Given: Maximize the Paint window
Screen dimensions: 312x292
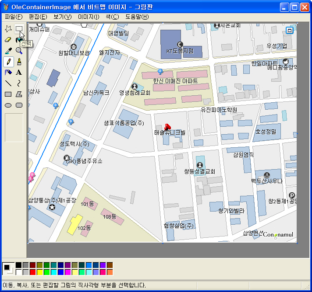Looking at the screenshot, I should tap(294, 7).
